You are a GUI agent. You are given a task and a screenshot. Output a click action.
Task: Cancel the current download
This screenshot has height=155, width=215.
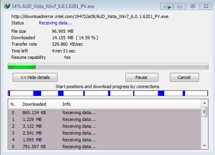coord(184,77)
